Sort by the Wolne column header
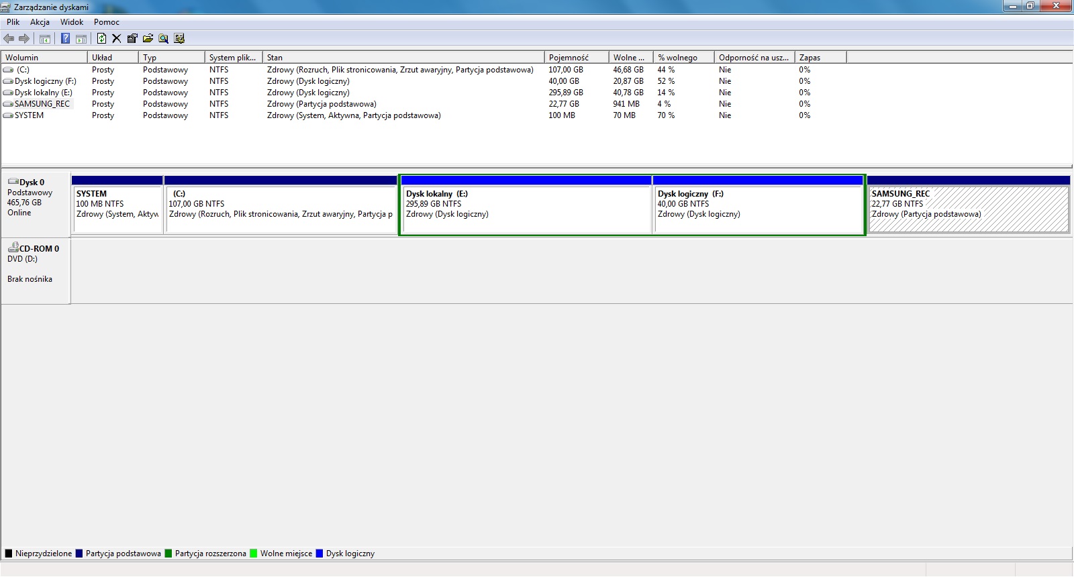The image size is (1074, 577). coord(631,58)
